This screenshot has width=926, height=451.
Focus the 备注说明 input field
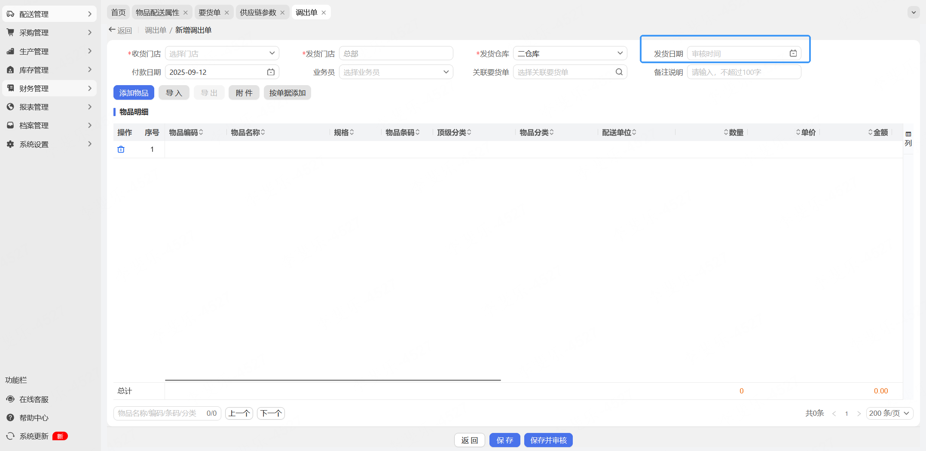[744, 72]
